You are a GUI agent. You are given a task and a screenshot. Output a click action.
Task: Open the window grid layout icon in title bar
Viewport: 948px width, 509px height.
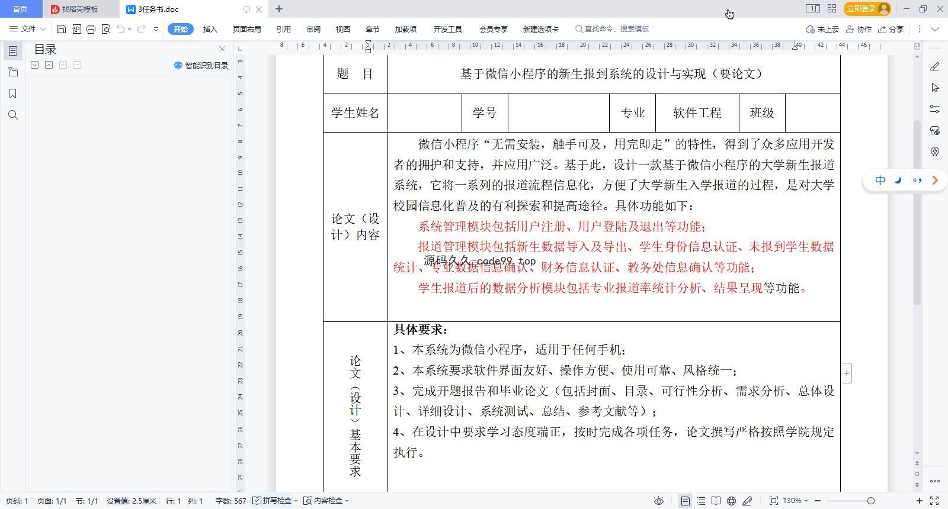coord(832,8)
